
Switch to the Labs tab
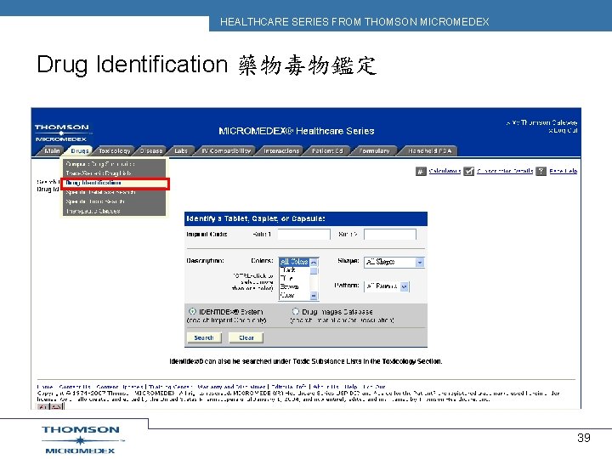(181, 150)
